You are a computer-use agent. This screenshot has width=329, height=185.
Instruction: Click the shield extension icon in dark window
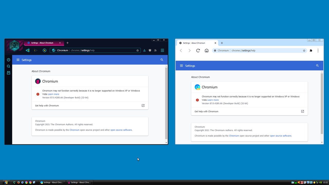pos(150,50)
